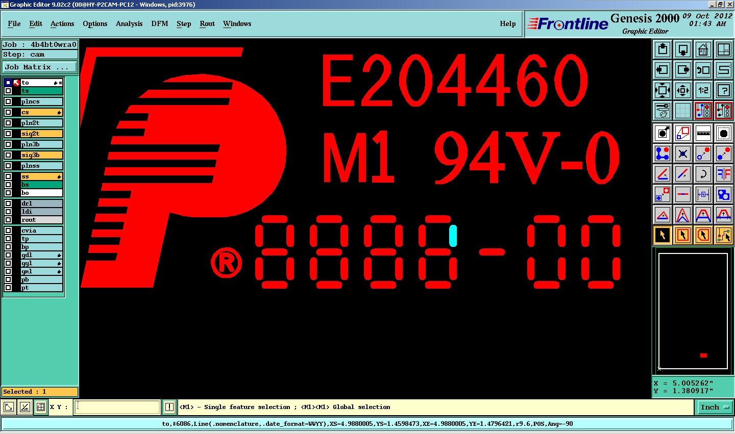Open the Analysis menu
The height and width of the screenshot is (434, 735).
point(129,23)
